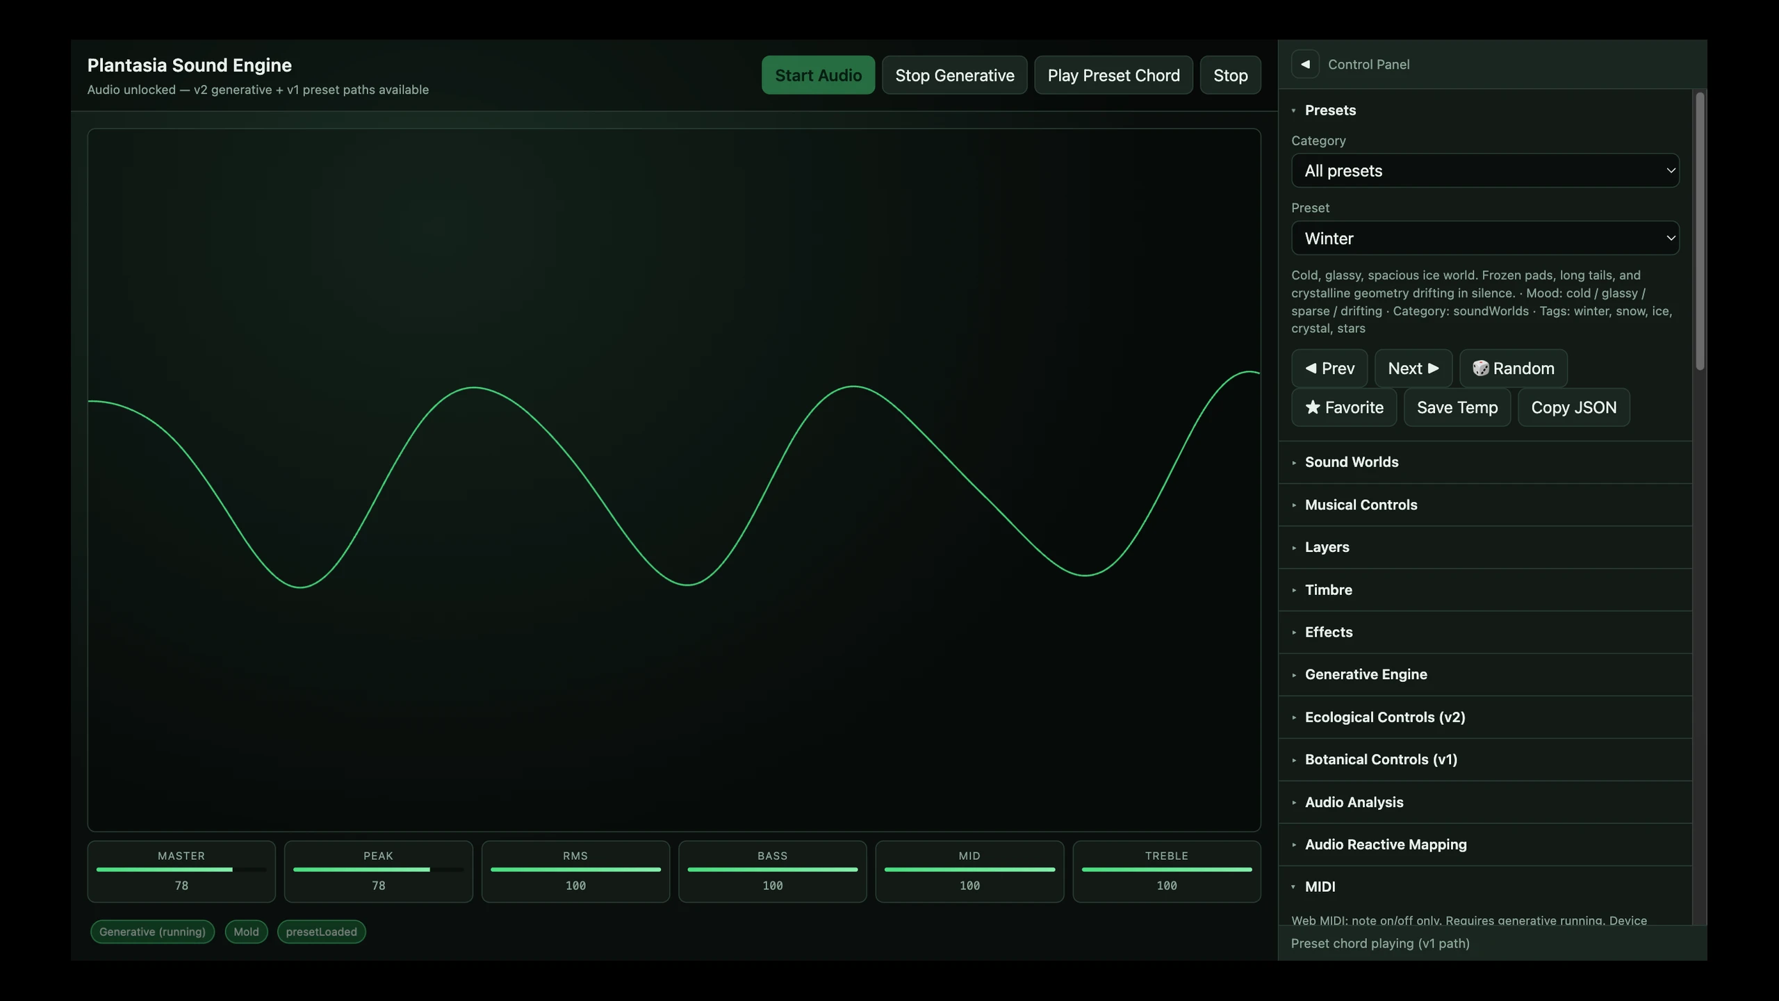The height and width of the screenshot is (1001, 1779).
Task: Mark the Winter preset as Favorite
Action: (1343, 407)
